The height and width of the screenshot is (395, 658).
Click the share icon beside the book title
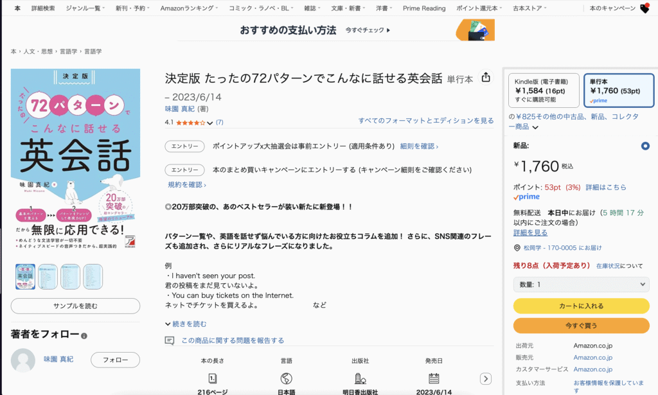486,77
